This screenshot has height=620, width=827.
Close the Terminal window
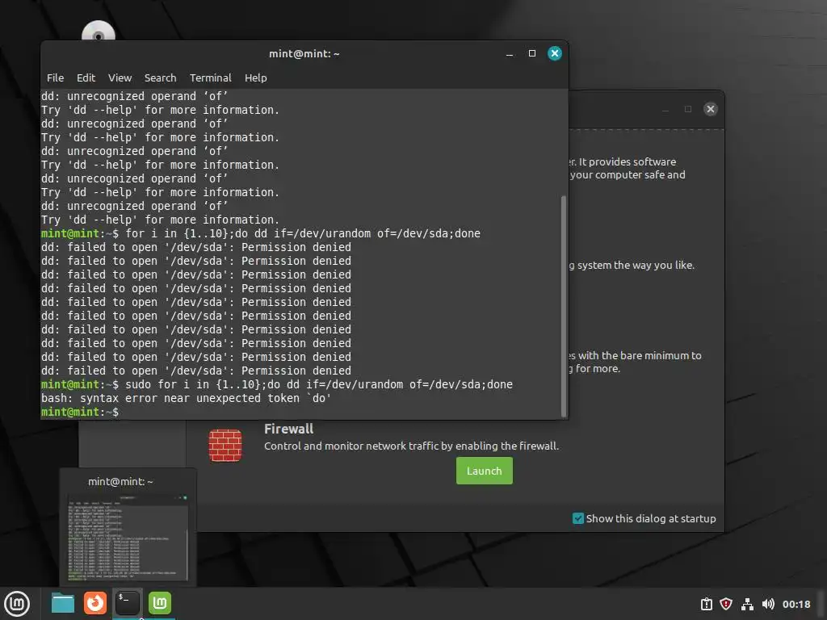click(x=554, y=53)
